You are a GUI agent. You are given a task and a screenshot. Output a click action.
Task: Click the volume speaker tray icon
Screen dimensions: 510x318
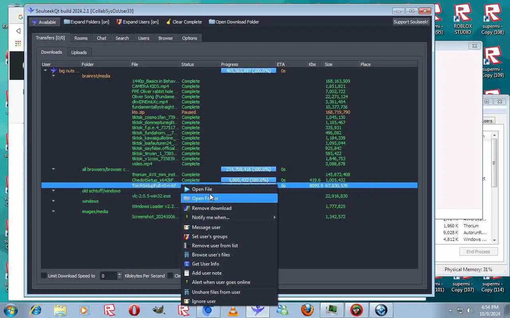470,310
